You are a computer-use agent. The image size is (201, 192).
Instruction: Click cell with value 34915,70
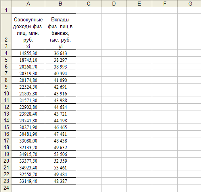coord(28,154)
